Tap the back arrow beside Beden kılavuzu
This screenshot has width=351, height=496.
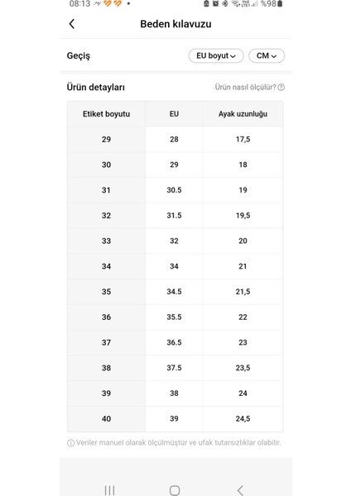[72, 24]
